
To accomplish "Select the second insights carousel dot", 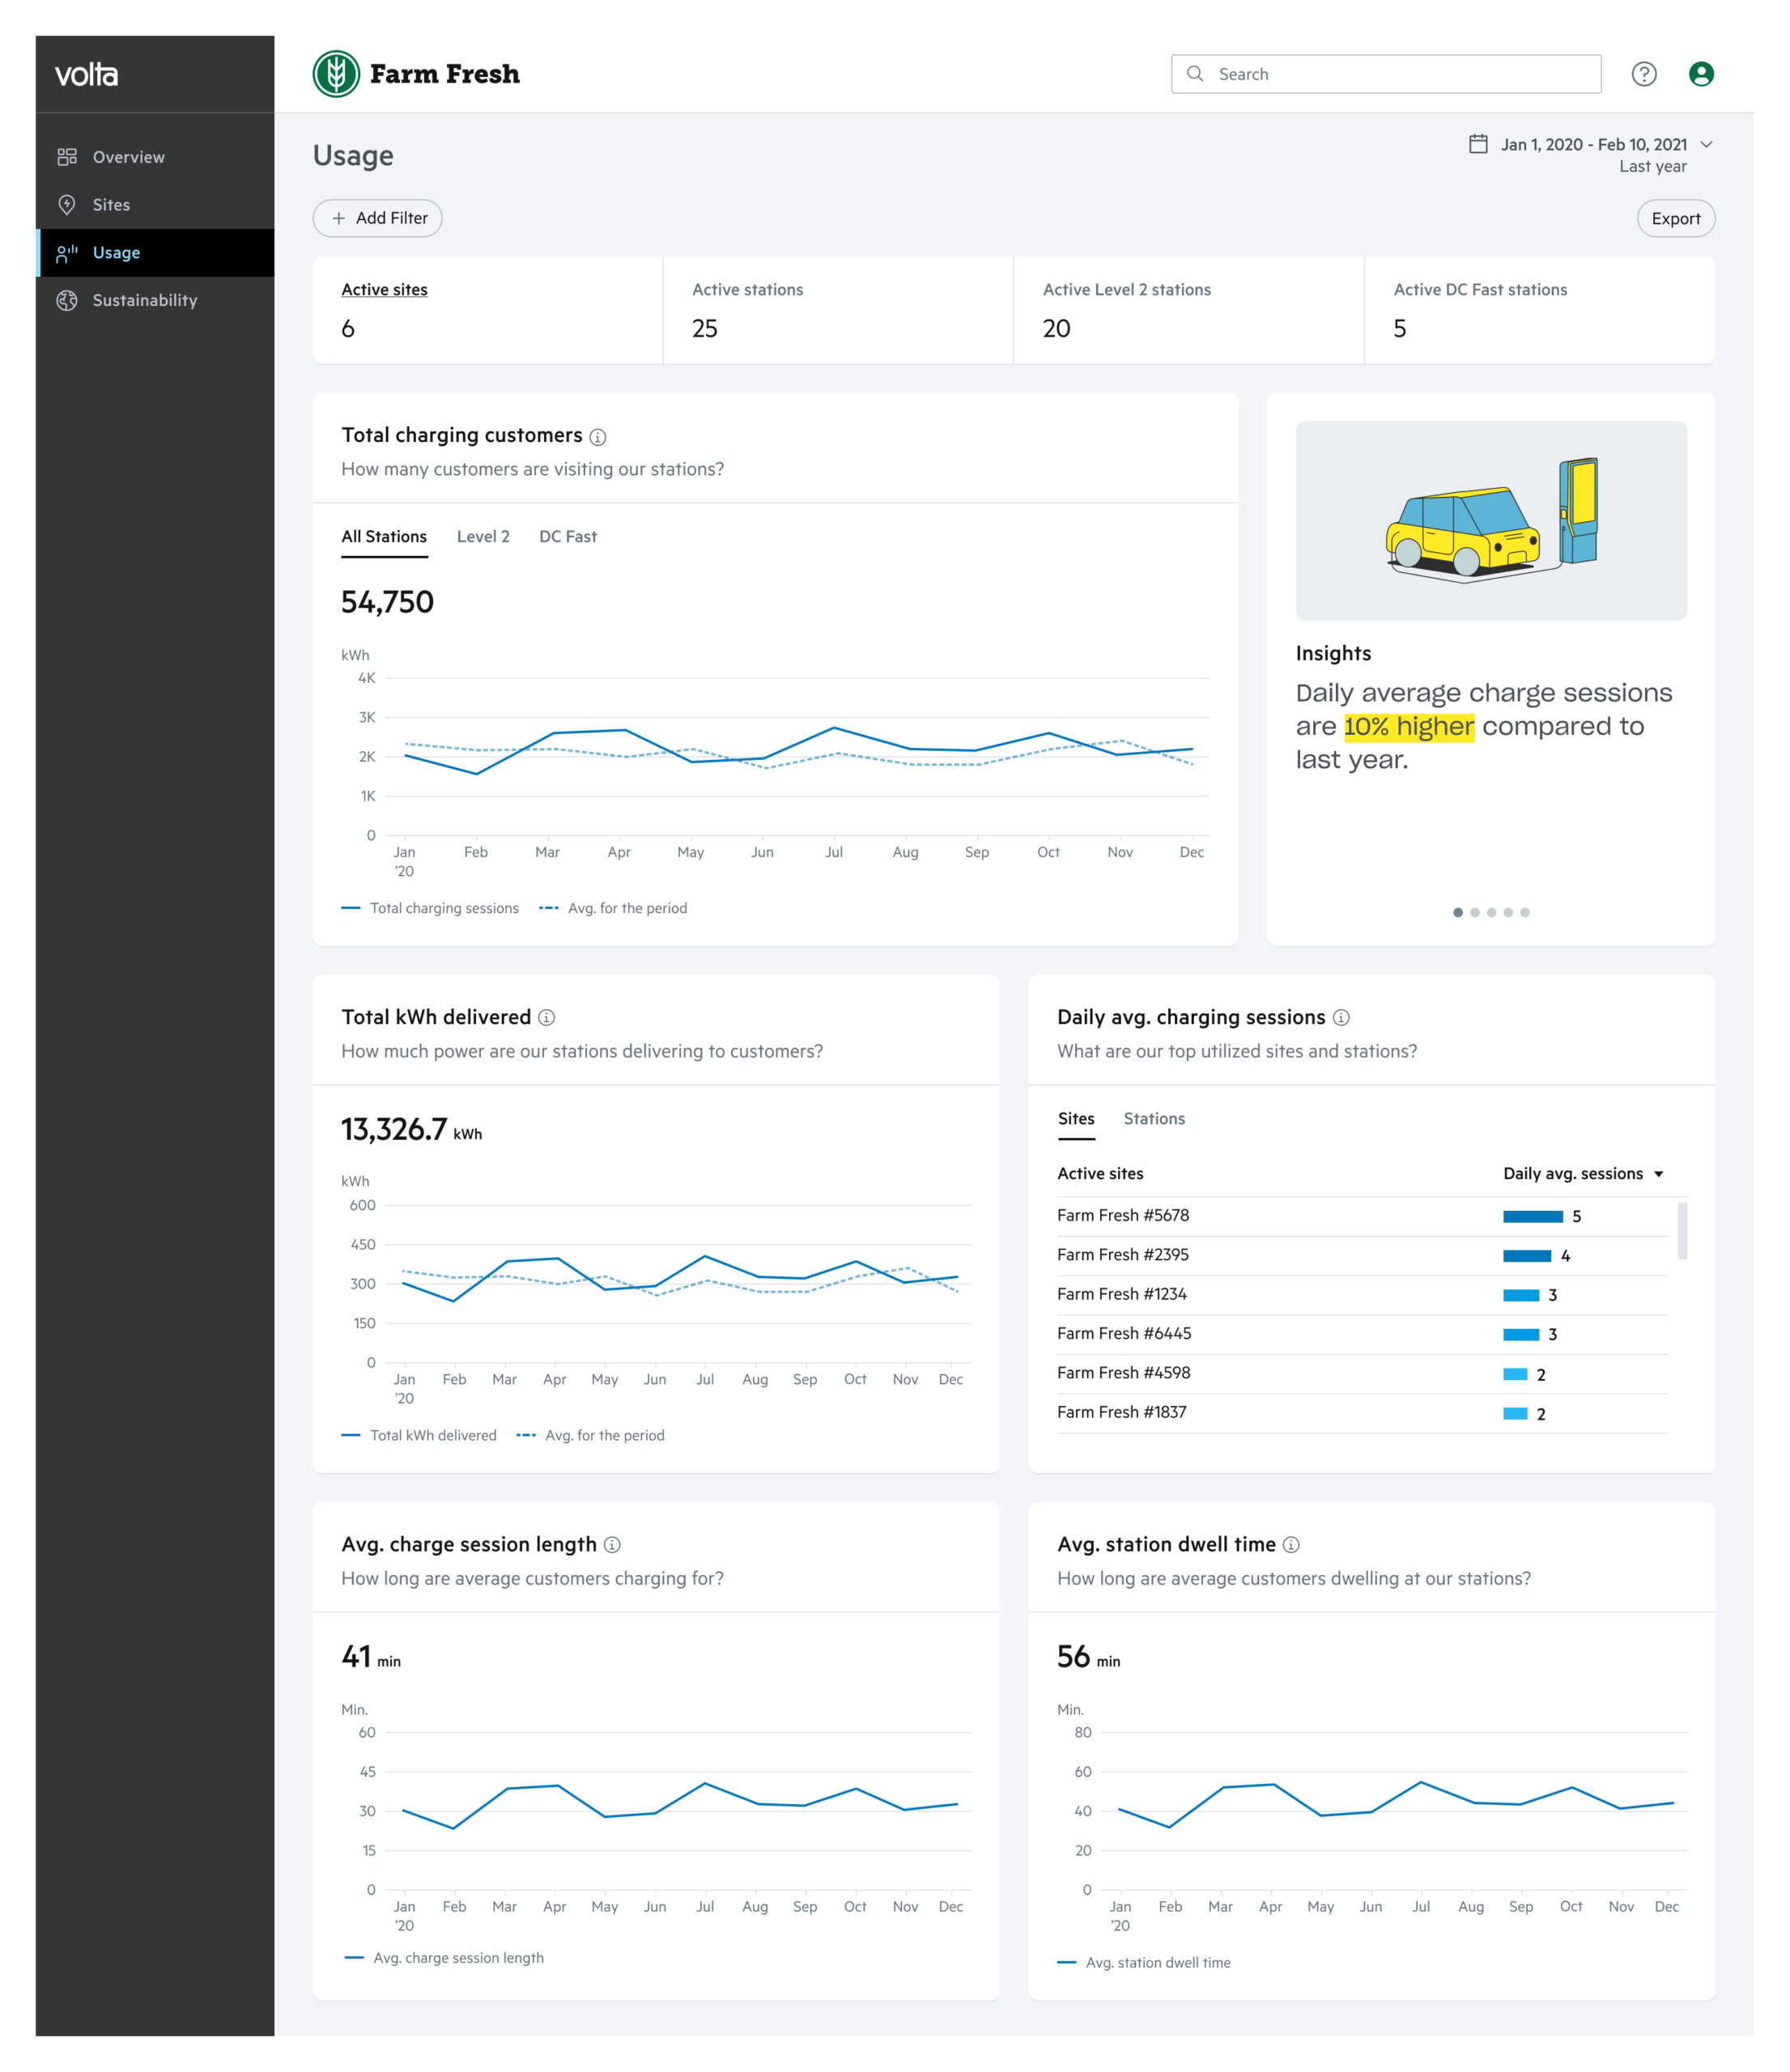I will (x=1474, y=912).
